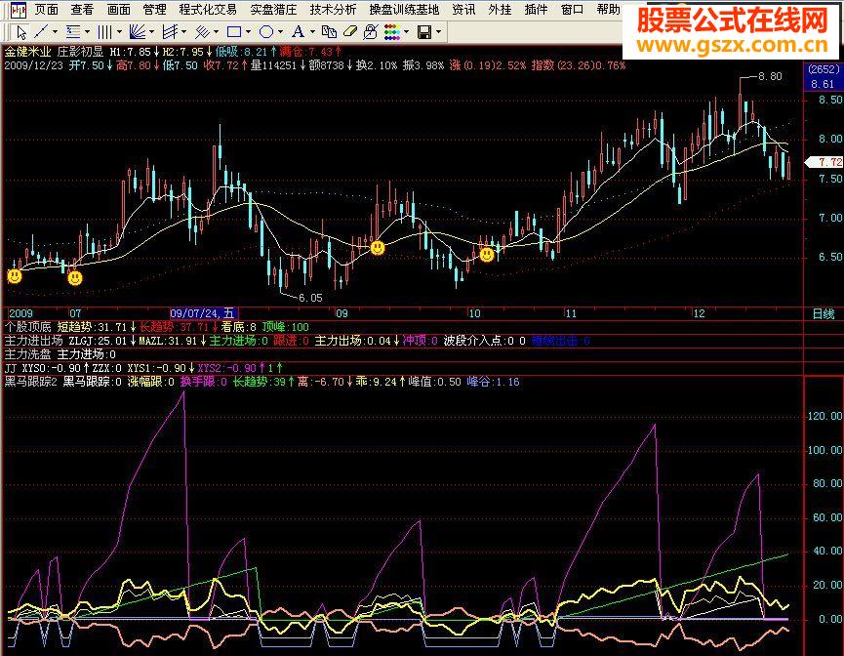Select the text annotation tool (A)
The image size is (844, 656).
[x=300, y=33]
